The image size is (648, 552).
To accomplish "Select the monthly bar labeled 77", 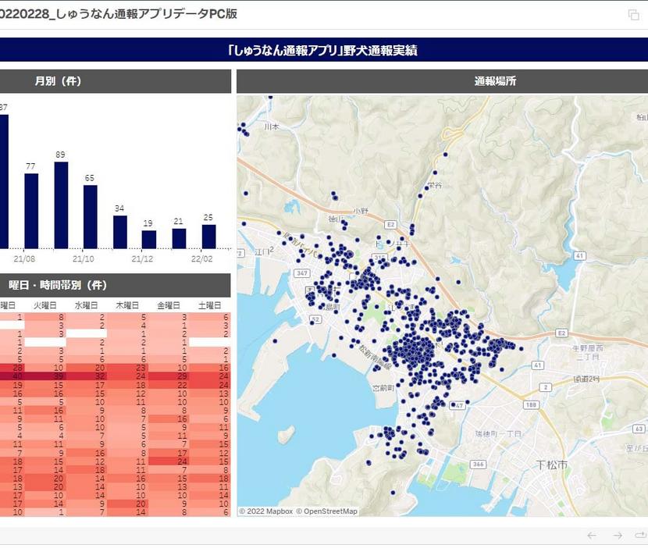I will point(31,211).
